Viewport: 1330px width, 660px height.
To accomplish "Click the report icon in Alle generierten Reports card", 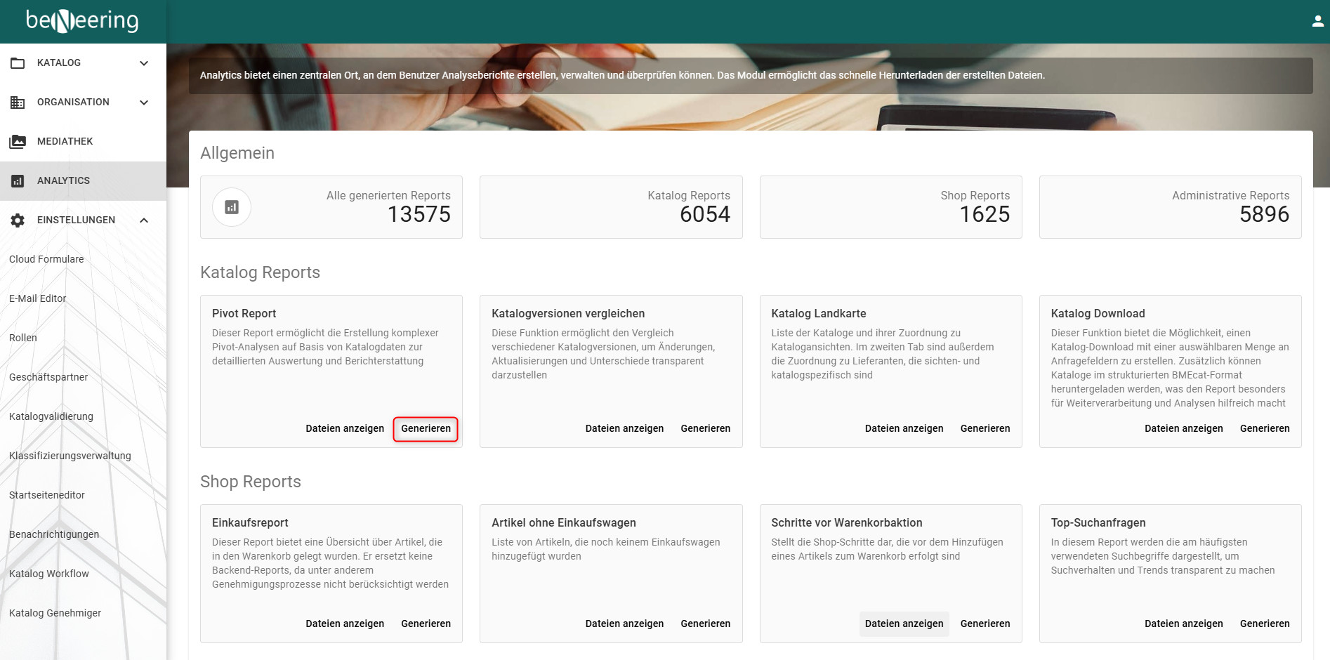I will tap(232, 207).
